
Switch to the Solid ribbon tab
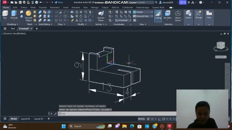tap(15, 7)
